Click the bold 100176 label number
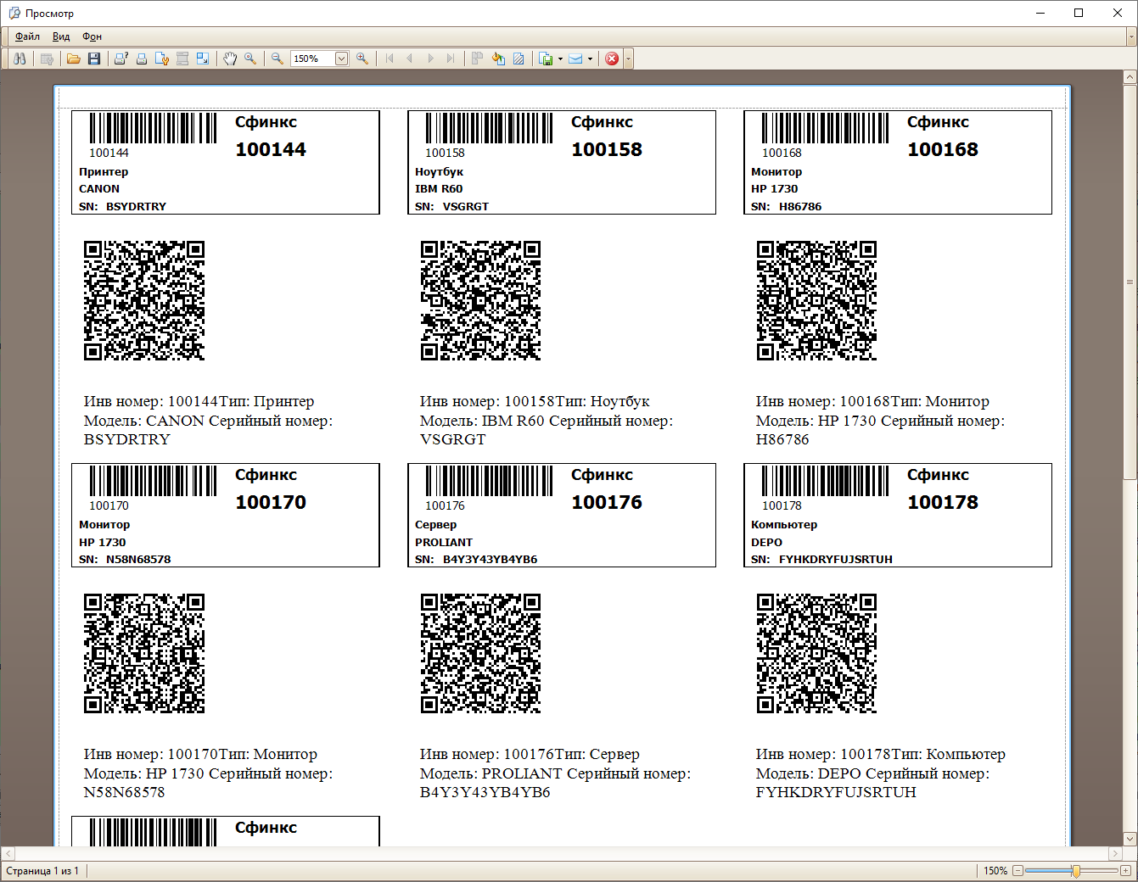This screenshot has height=882, width=1138. pos(607,503)
